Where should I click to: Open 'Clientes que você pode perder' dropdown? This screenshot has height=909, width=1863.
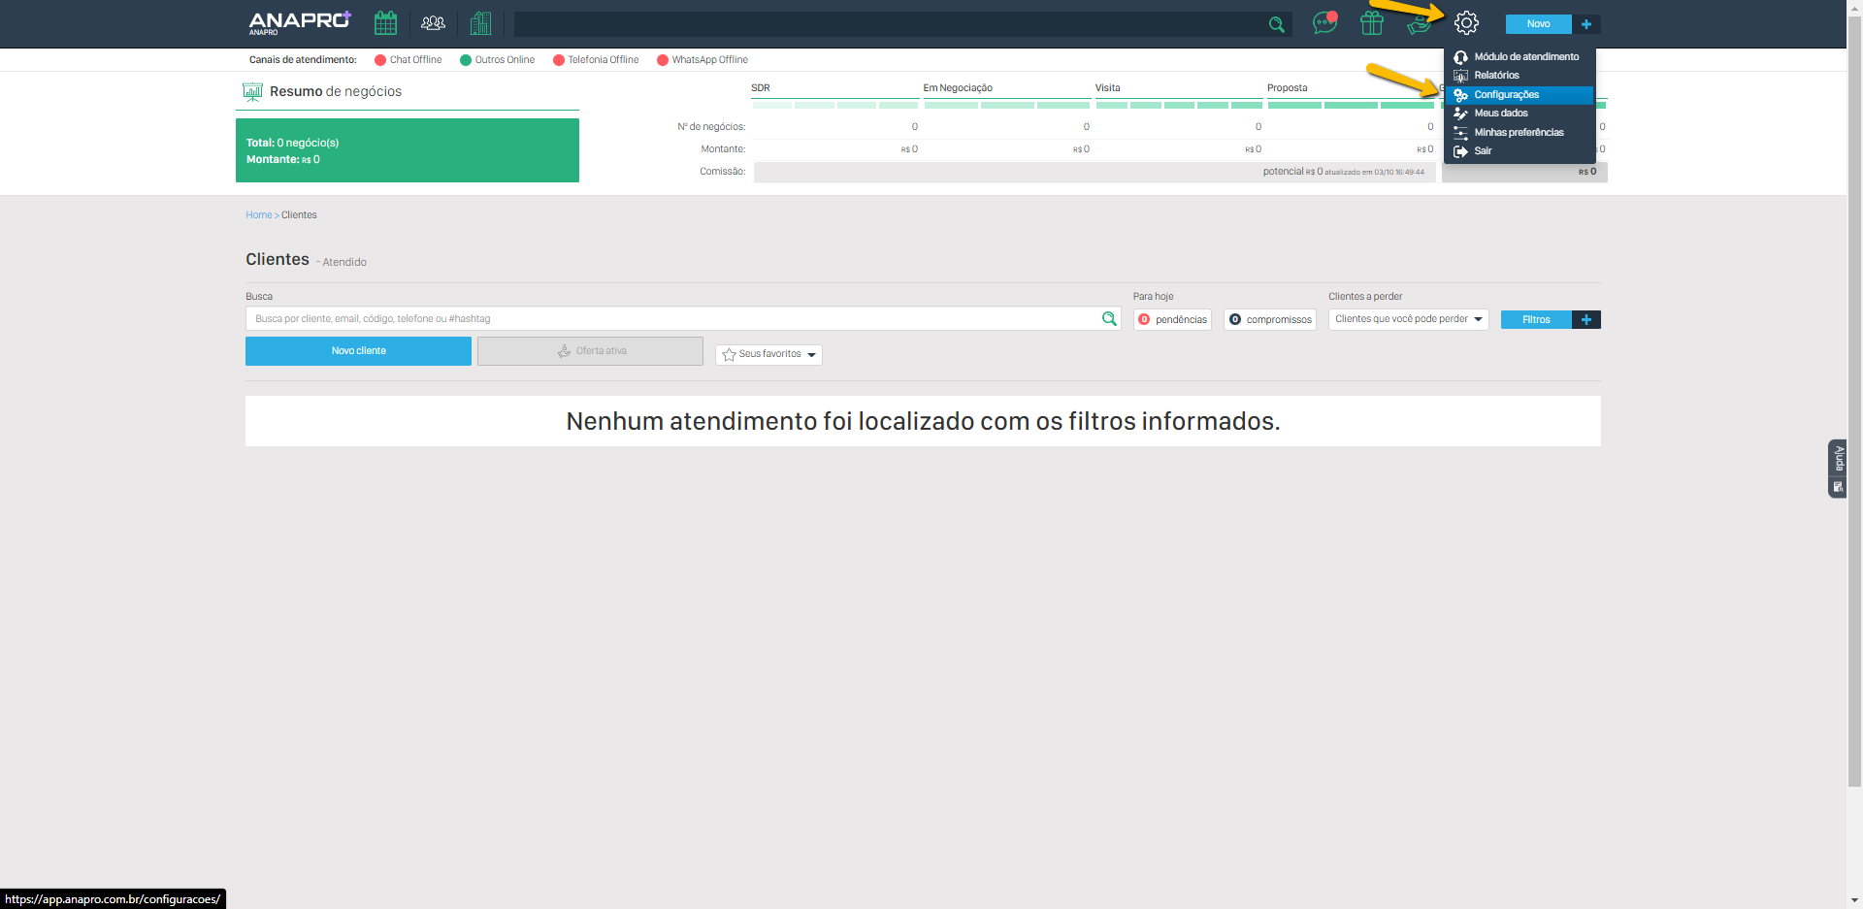[1408, 319]
